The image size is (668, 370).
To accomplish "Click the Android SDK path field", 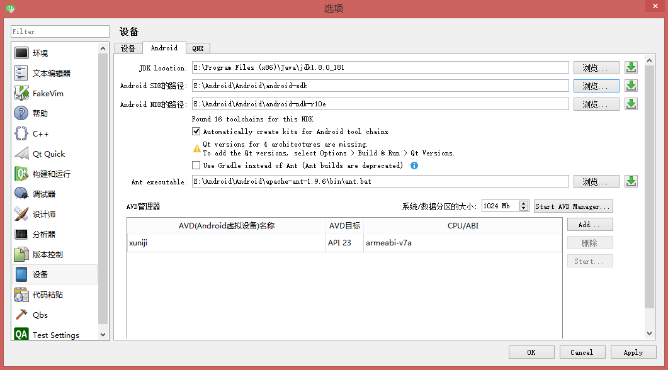I will pyautogui.click(x=380, y=86).
